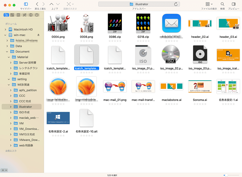
Task: Select the apfs_patition folder
Action: click(28, 90)
